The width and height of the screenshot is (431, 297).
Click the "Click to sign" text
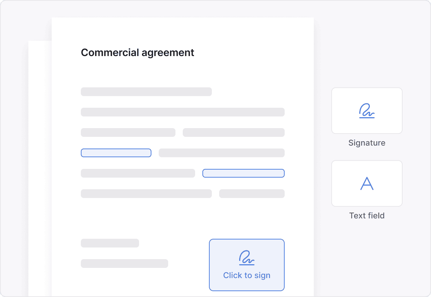click(247, 276)
